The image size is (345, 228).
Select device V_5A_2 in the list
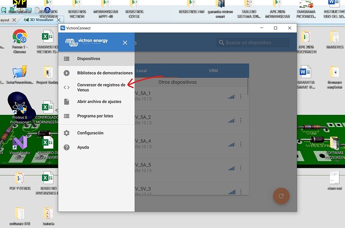click(x=191, y=122)
